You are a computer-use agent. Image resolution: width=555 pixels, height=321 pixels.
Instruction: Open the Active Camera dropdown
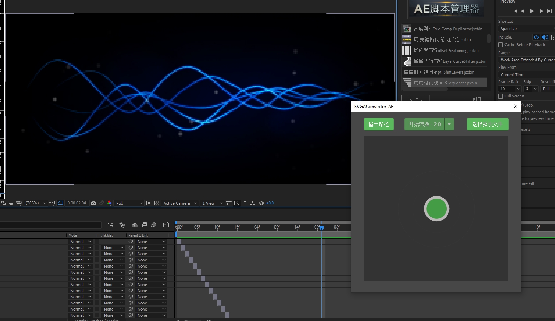click(x=180, y=203)
